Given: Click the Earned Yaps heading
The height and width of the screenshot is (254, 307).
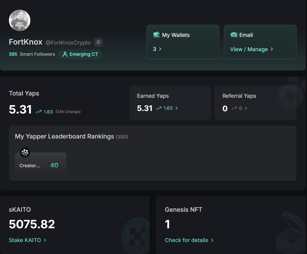Looking at the screenshot, I should [x=153, y=96].
